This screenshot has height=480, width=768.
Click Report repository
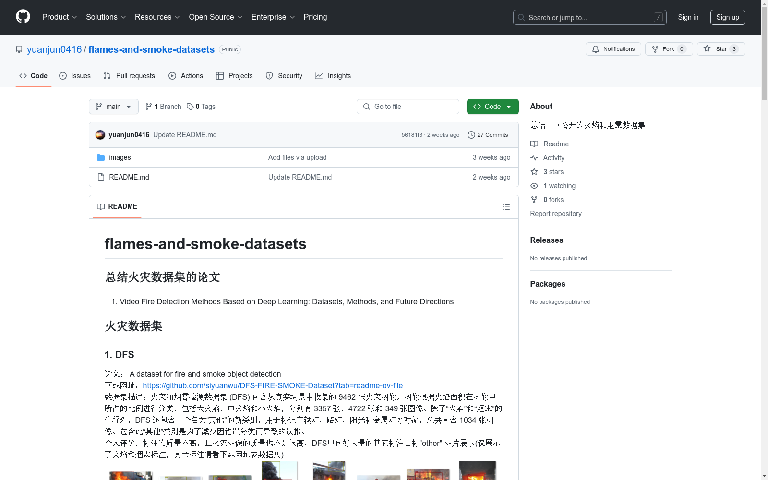(556, 214)
